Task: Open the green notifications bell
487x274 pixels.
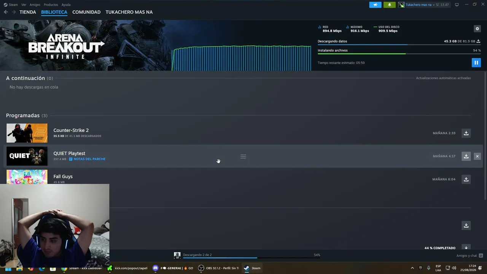Action: pyautogui.click(x=389, y=5)
